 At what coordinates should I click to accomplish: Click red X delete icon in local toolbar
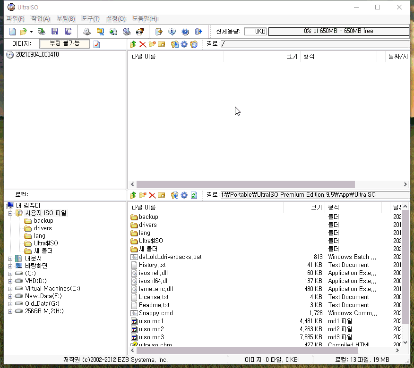(x=152, y=195)
